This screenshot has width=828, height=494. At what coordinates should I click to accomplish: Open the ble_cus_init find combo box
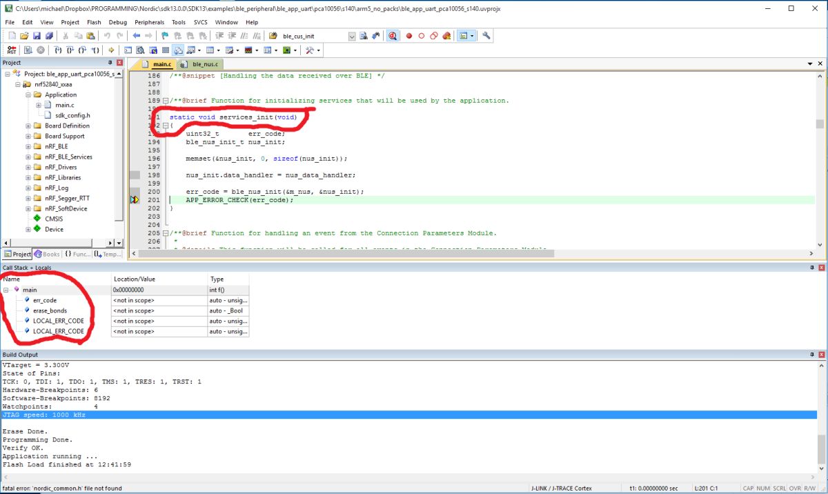[352, 36]
